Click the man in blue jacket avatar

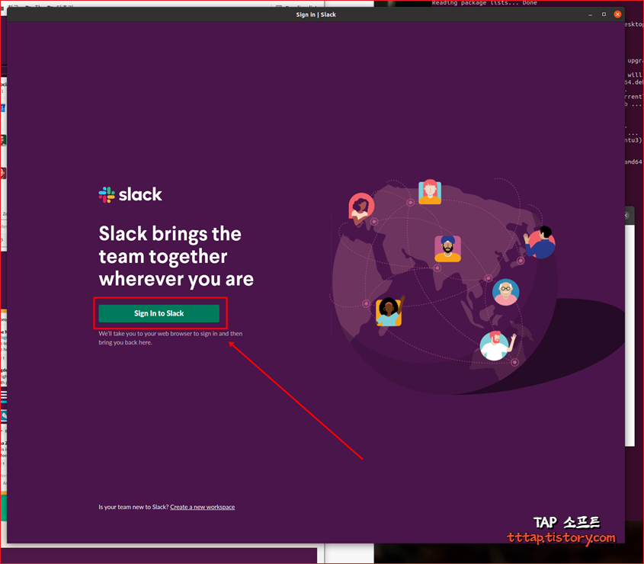(540, 242)
